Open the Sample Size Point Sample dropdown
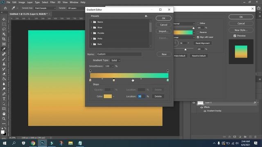The width and height of the screenshot is (262, 147). [45, 8]
